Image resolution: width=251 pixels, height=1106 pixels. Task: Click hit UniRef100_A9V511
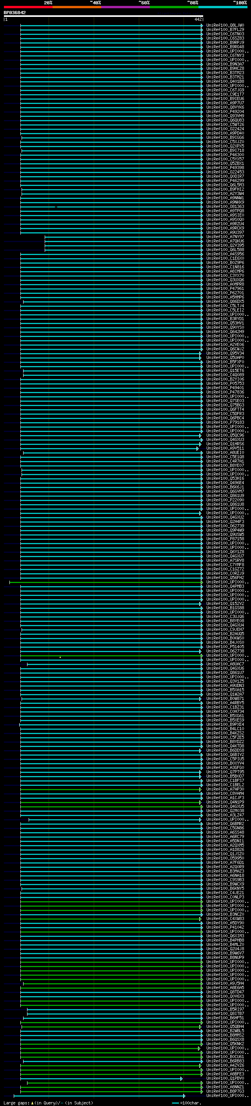pos(225,448)
